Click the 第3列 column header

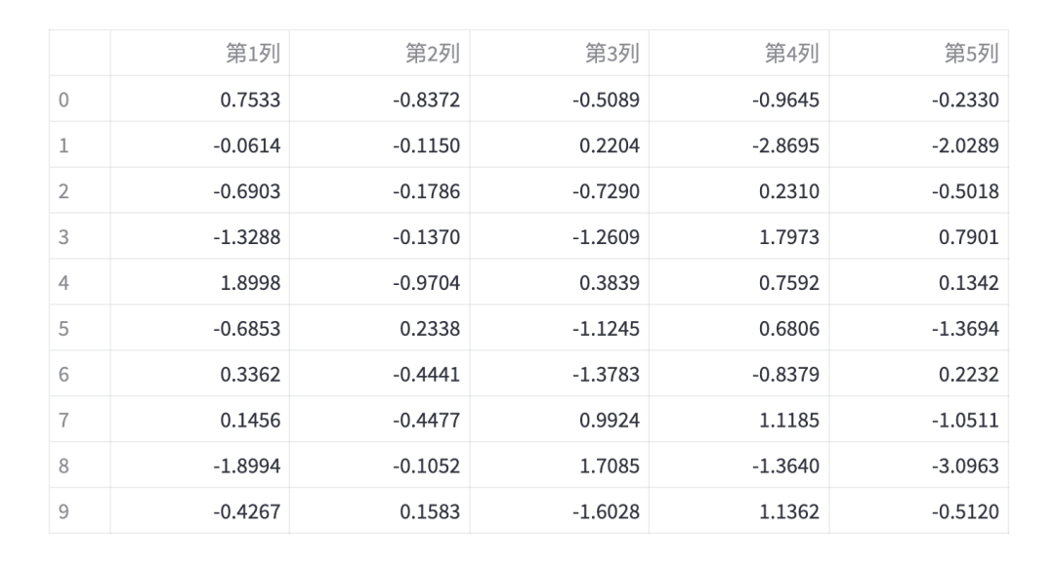click(559, 53)
